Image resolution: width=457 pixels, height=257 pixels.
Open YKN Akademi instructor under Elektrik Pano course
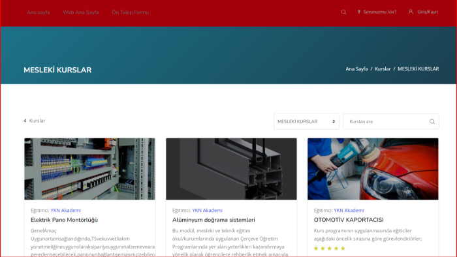point(65,210)
